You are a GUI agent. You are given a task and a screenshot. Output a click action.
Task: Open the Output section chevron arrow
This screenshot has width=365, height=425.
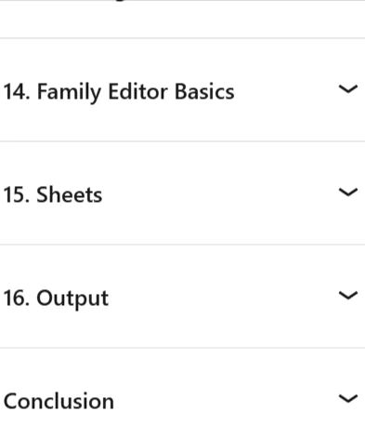(x=348, y=296)
